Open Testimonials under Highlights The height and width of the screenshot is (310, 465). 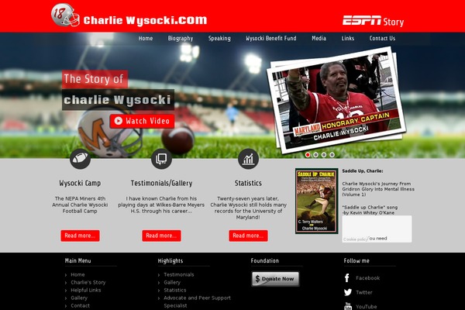coord(179,274)
